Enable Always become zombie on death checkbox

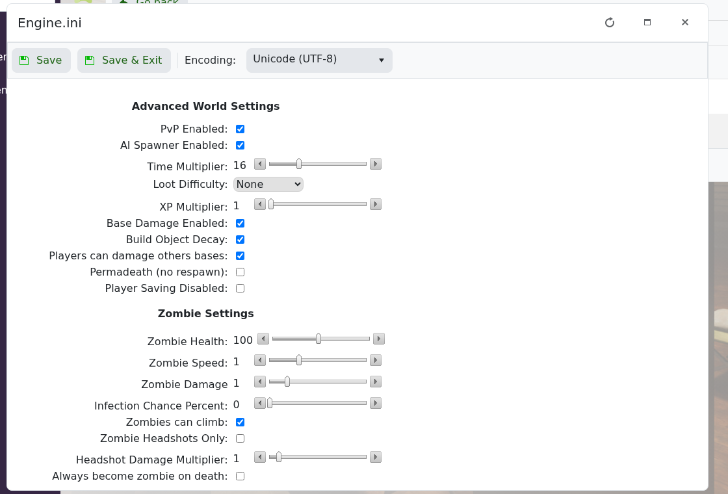(x=240, y=476)
